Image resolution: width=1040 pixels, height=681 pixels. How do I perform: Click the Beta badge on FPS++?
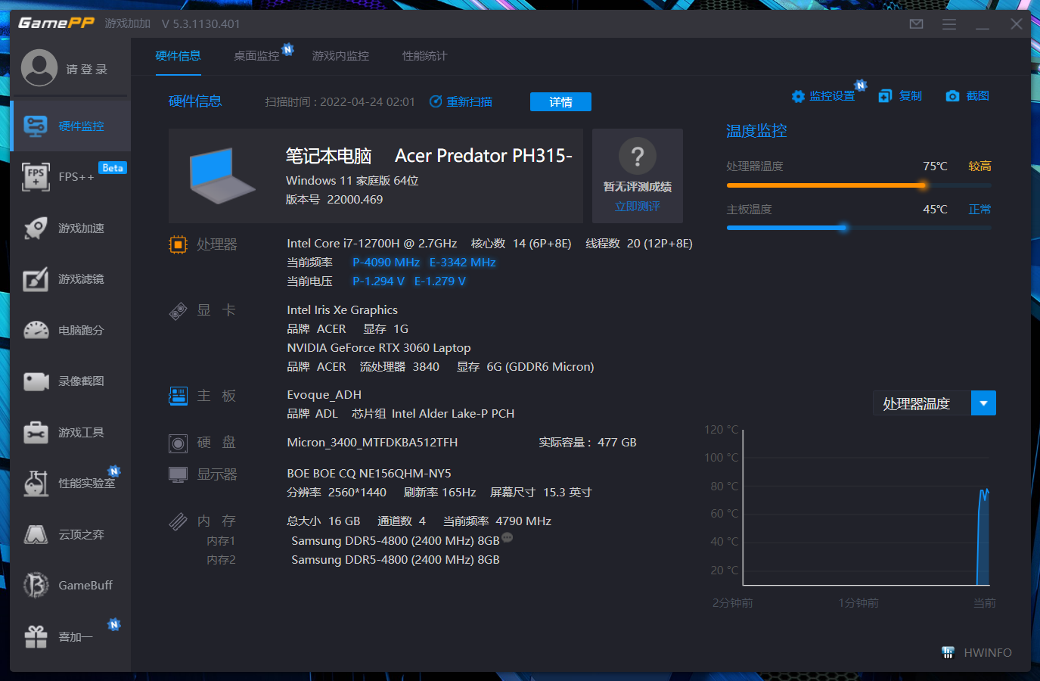(113, 168)
